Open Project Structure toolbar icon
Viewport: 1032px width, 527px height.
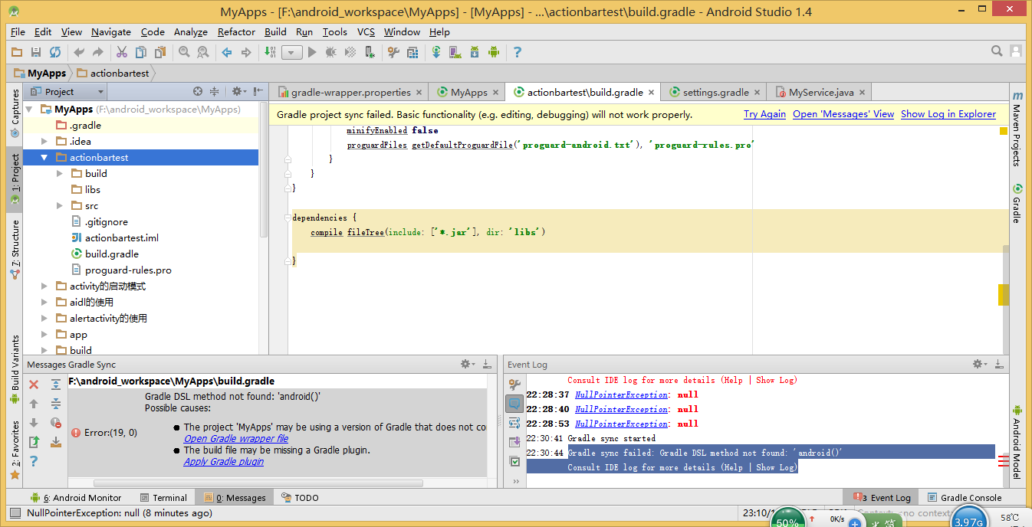point(412,52)
